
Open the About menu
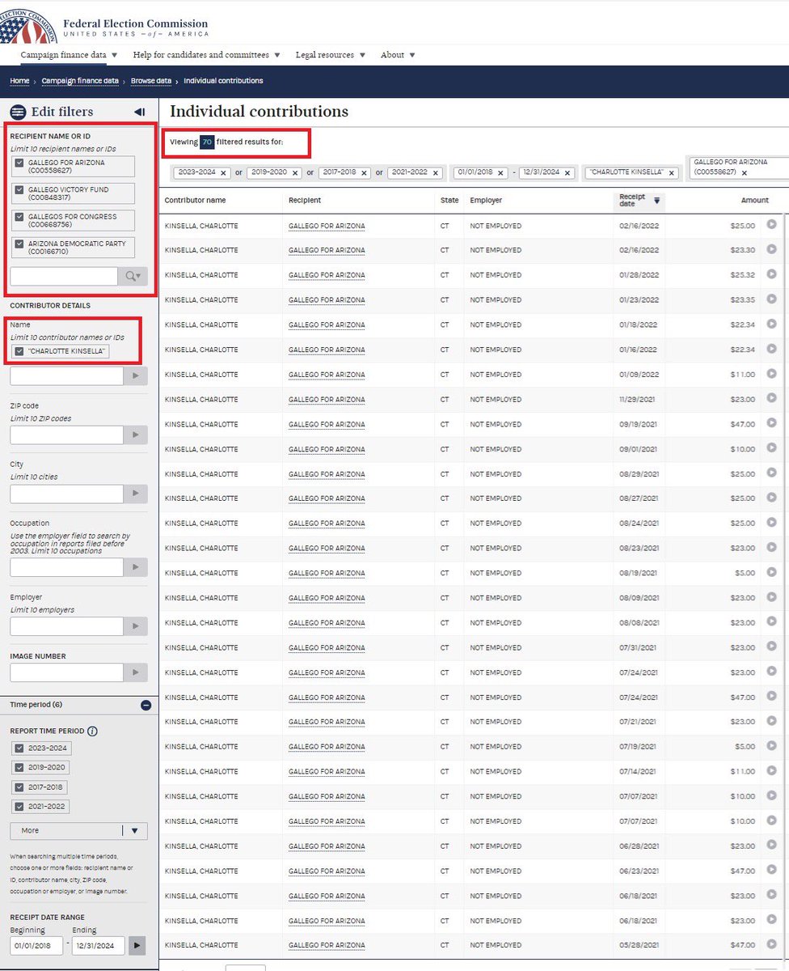(x=398, y=55)
